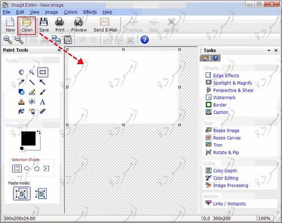
Task: Click the black foreground color swatch
Action: pos(28,139)
